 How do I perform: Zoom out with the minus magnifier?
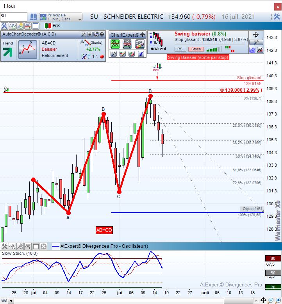[271, 300]
